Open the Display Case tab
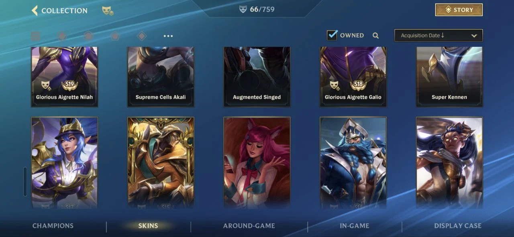 tap(458, 226)
